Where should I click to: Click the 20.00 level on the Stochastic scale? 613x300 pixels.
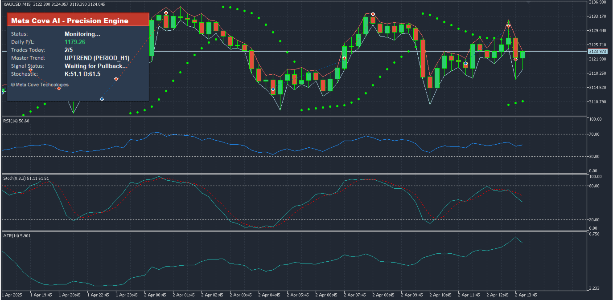tap(595, 220)
